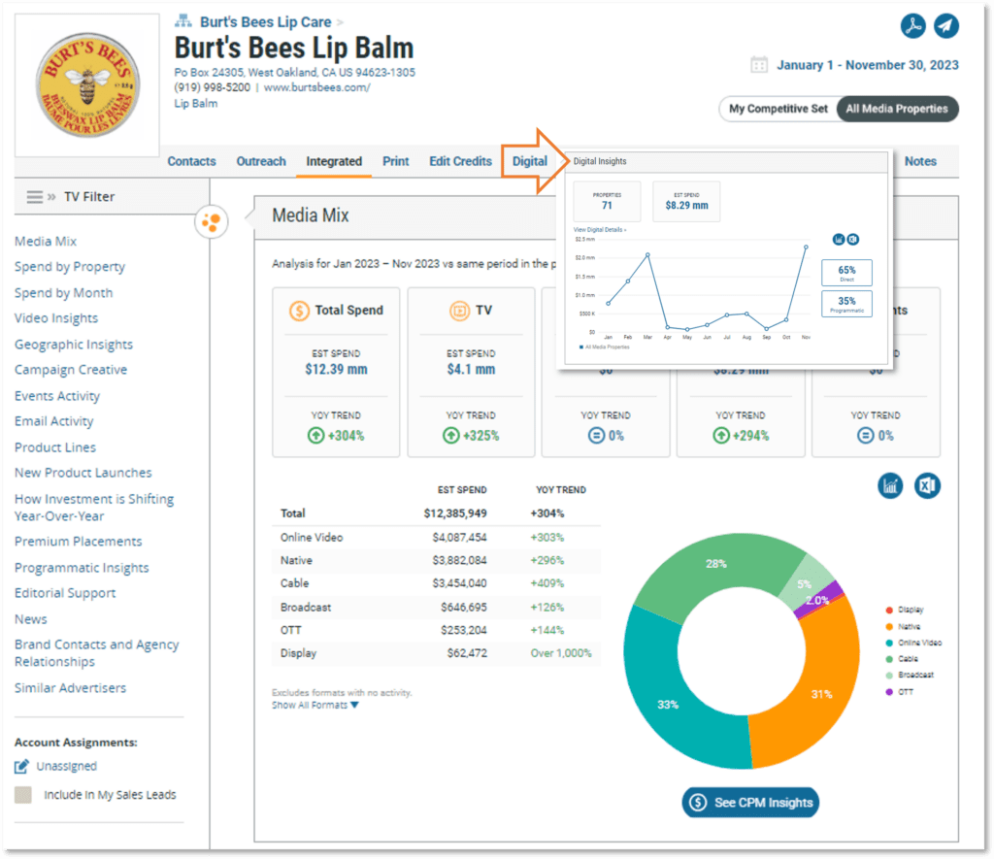Click the dollar icon in See CPM Insights
994x859 pixels.
(698, 803)
